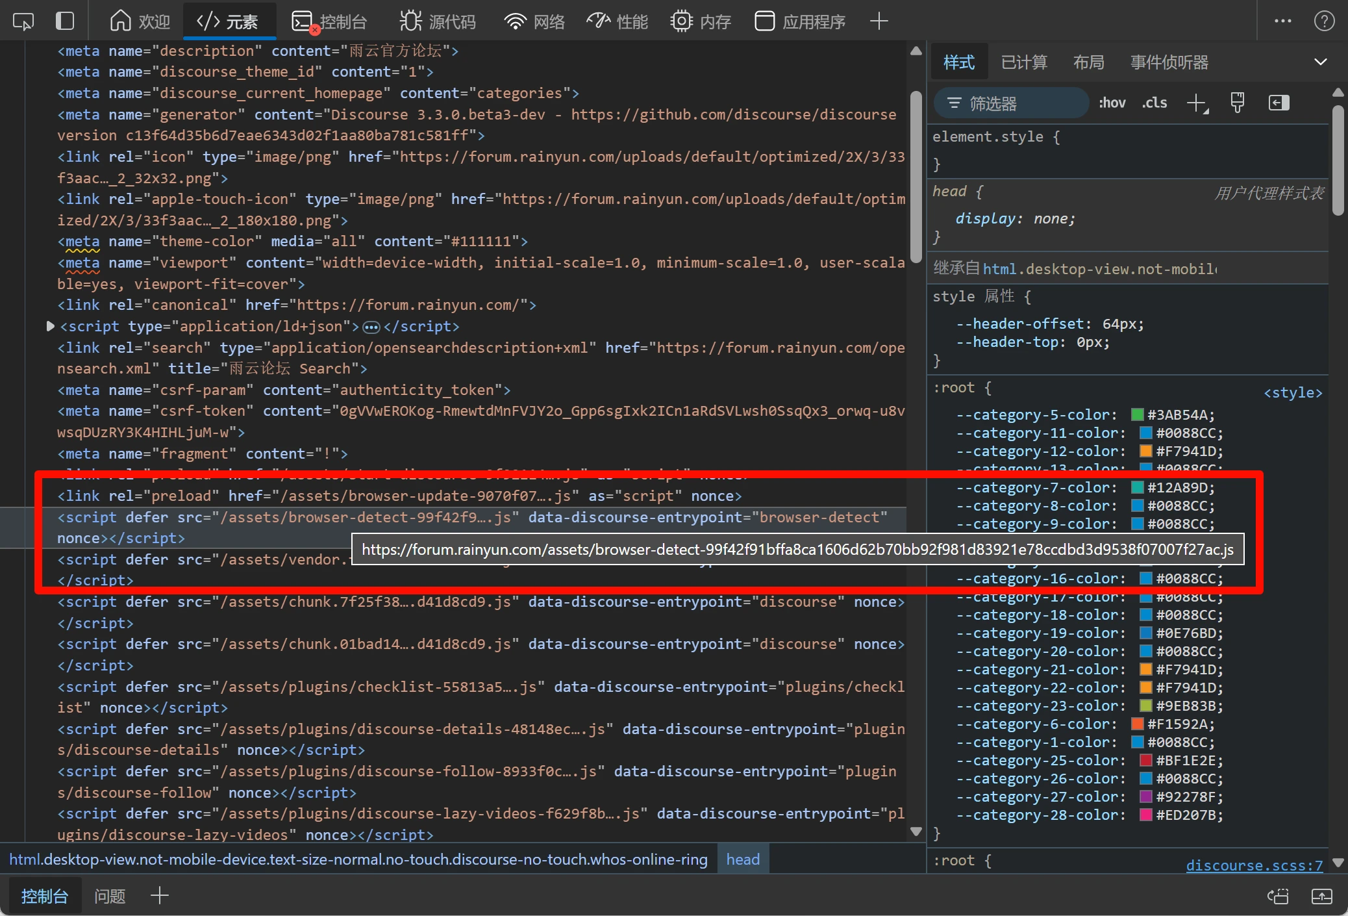This screenshot has height=916, width=1348.
Task: Open the 已计算 styles tab
Action: [1024, 62]
